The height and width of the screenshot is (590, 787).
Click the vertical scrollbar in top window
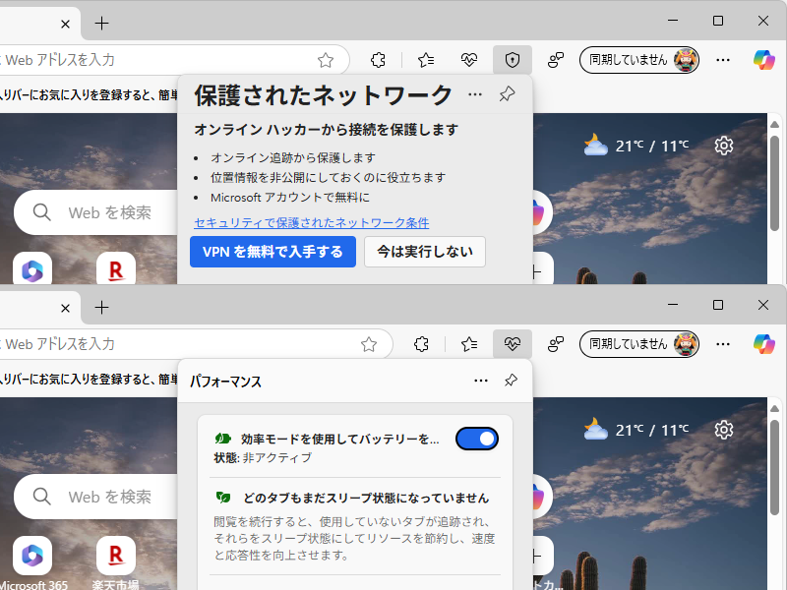(774, 183)
